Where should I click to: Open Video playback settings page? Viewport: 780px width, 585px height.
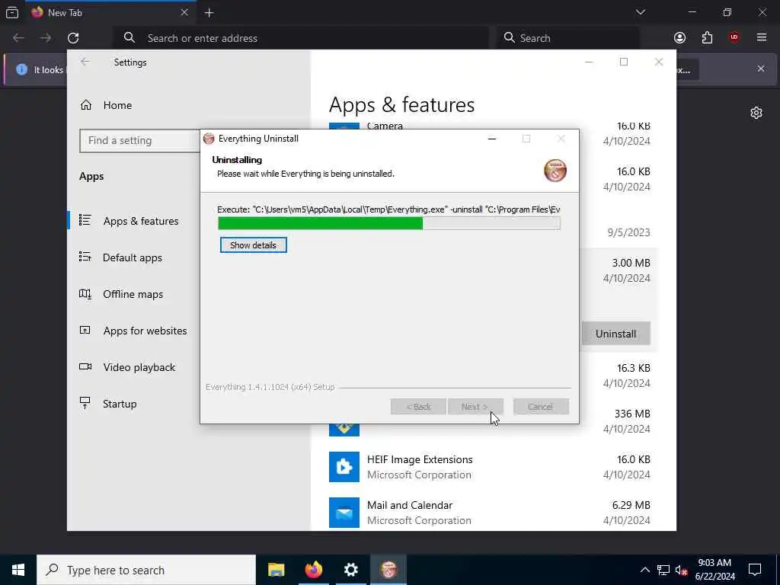139,367
